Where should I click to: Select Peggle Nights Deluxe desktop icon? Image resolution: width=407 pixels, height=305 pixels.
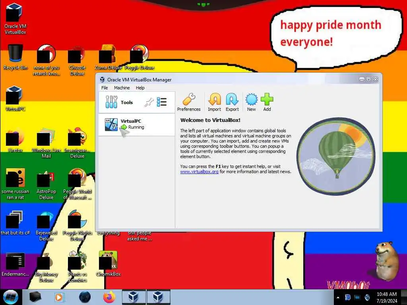pos(77,226)
